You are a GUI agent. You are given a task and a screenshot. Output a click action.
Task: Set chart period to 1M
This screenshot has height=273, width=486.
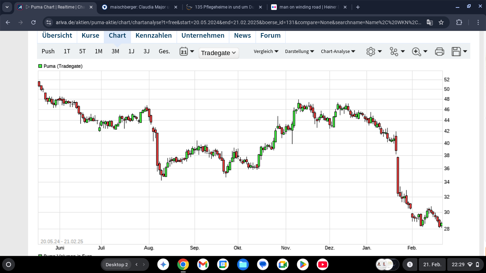point(99,51)
